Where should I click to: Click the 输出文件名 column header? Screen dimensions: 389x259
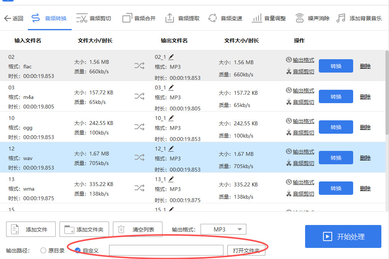click(174, 40)
